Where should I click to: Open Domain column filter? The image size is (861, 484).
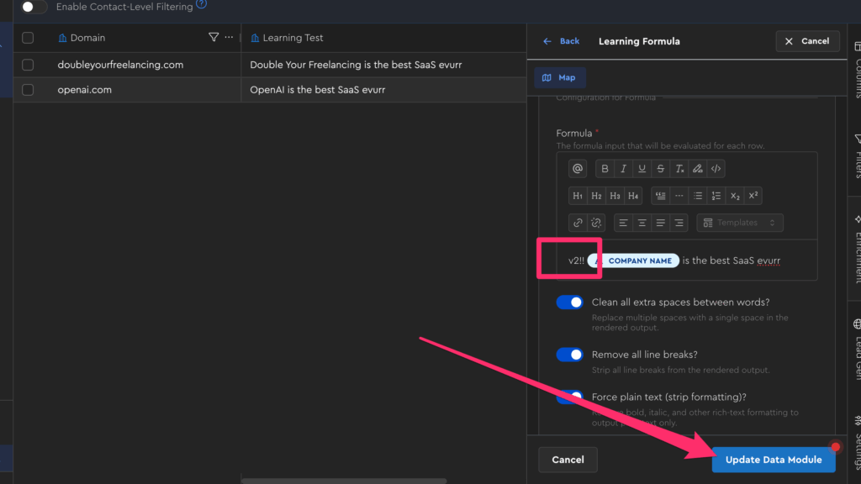click(x=214, y=38)
